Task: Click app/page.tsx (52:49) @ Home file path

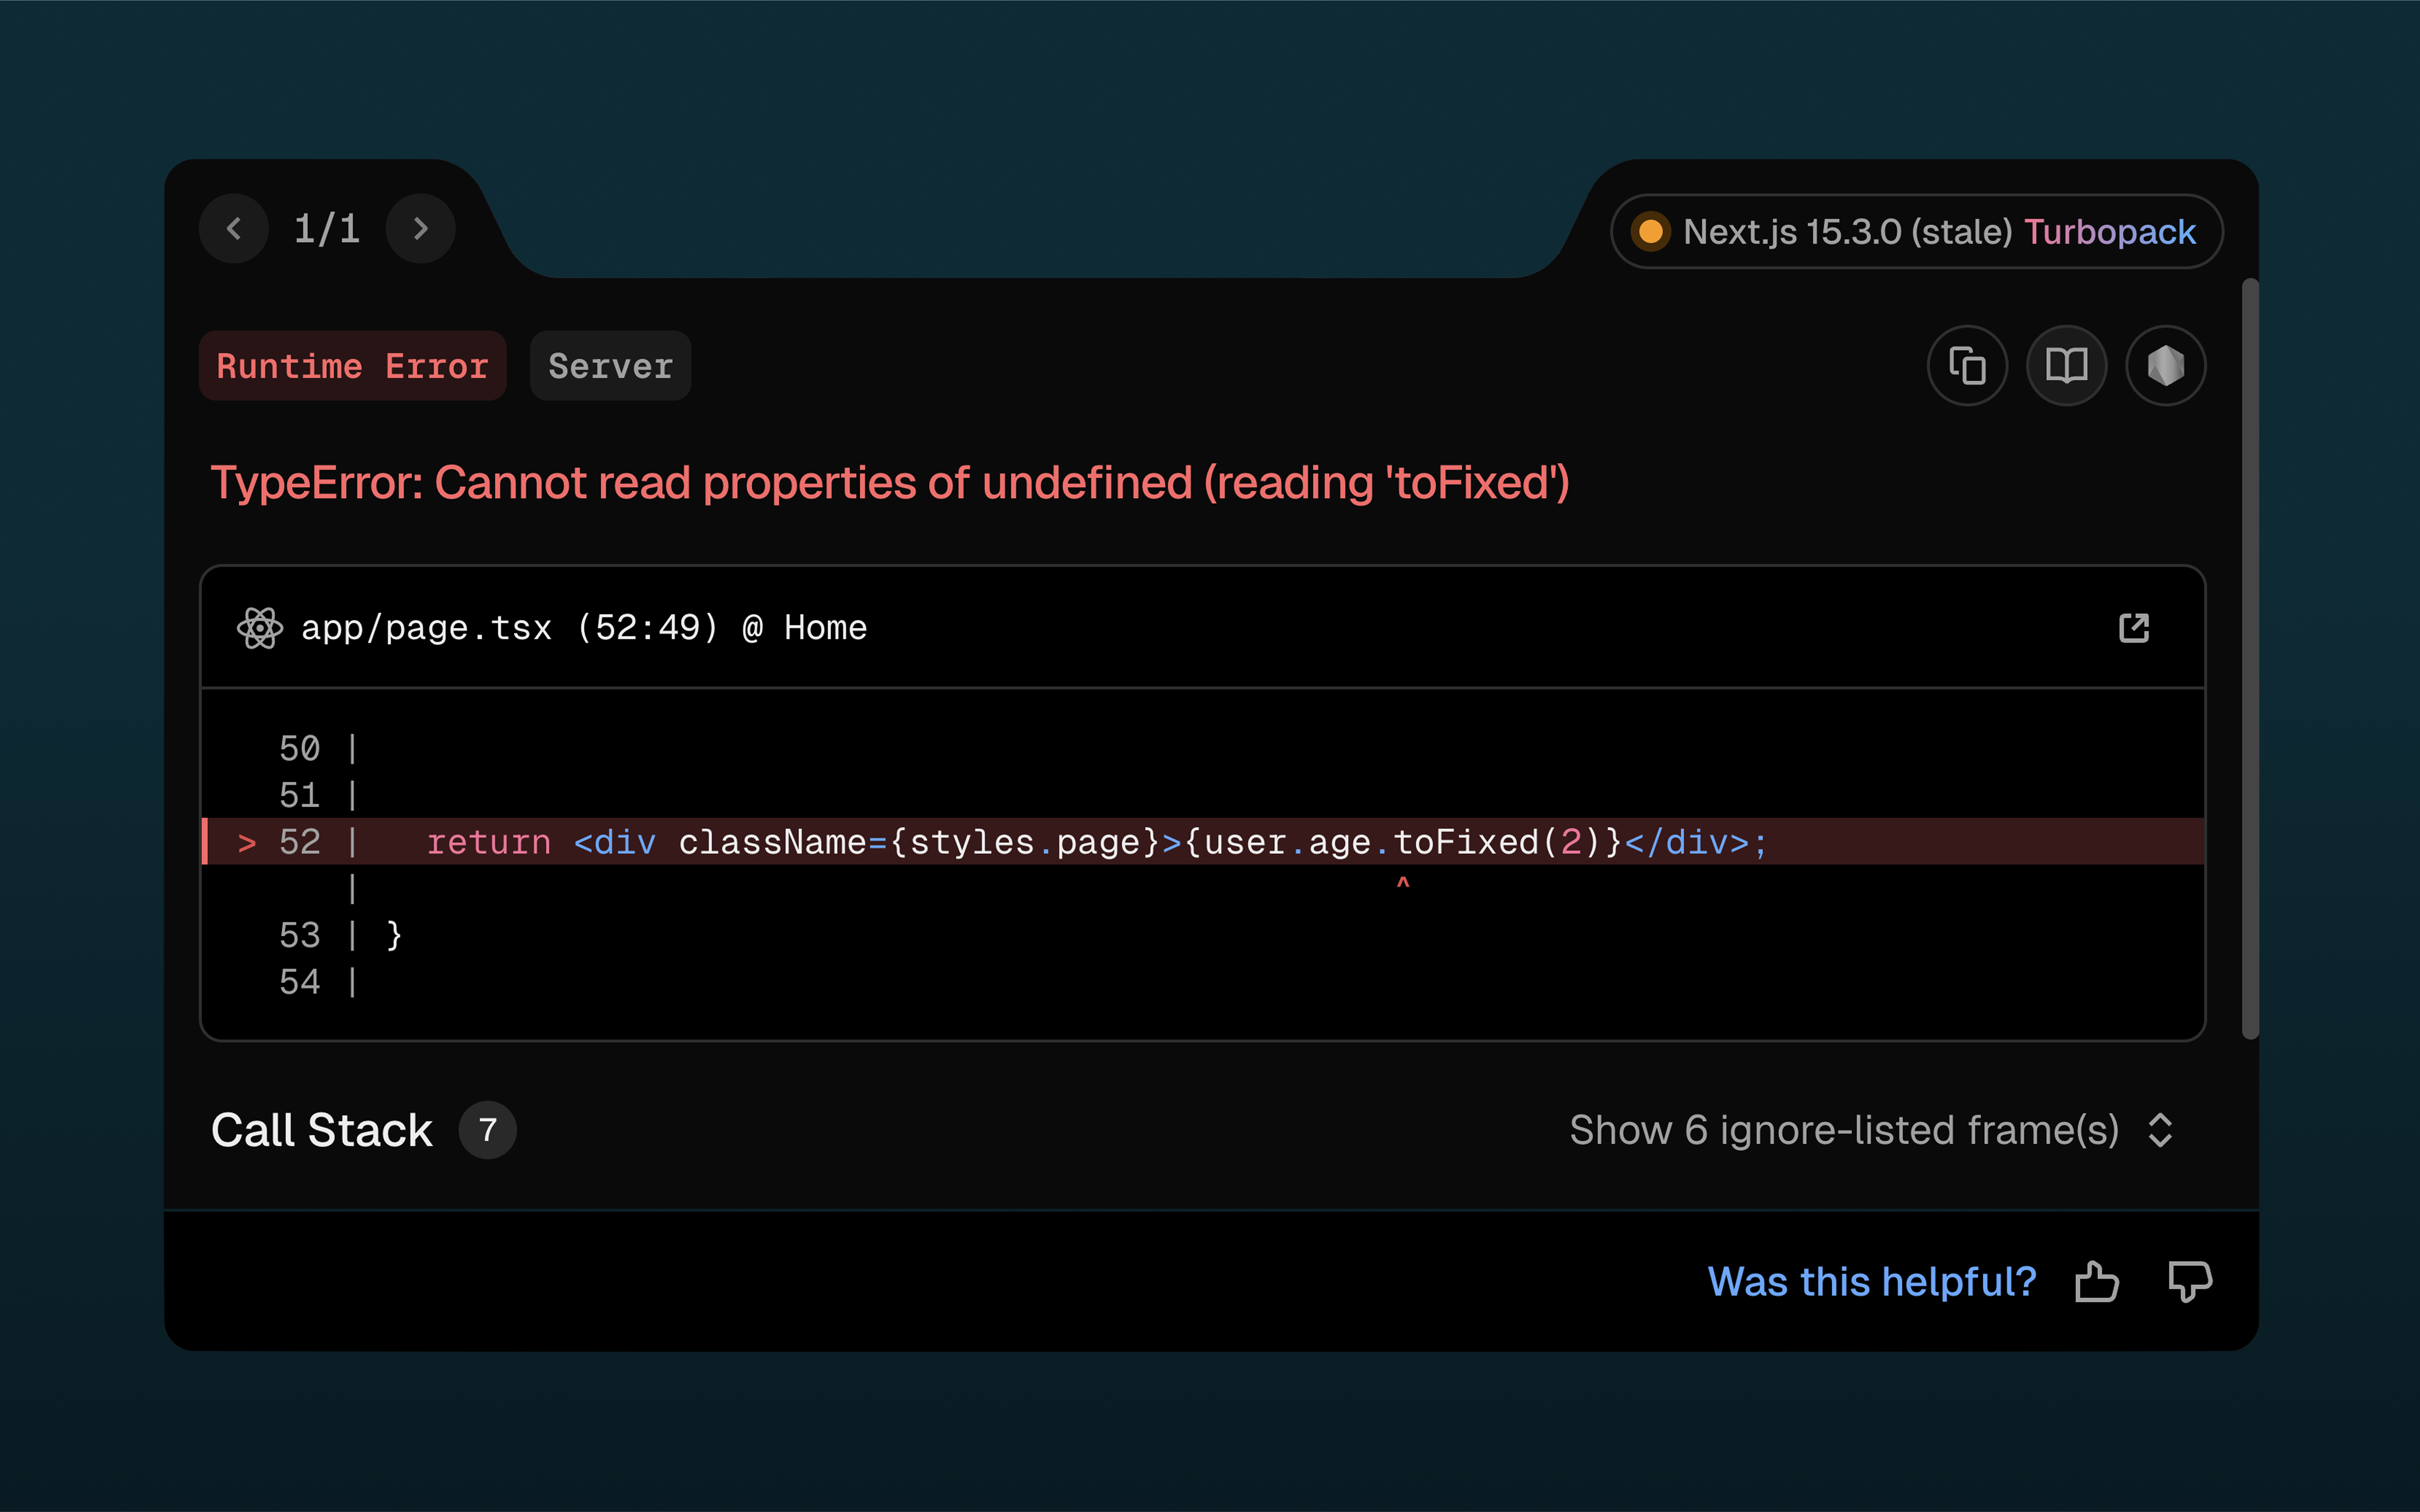Action: click(x=584, y=628)
